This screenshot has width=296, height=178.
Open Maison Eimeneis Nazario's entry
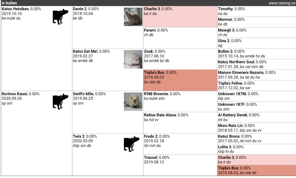[x=240, y=73]
